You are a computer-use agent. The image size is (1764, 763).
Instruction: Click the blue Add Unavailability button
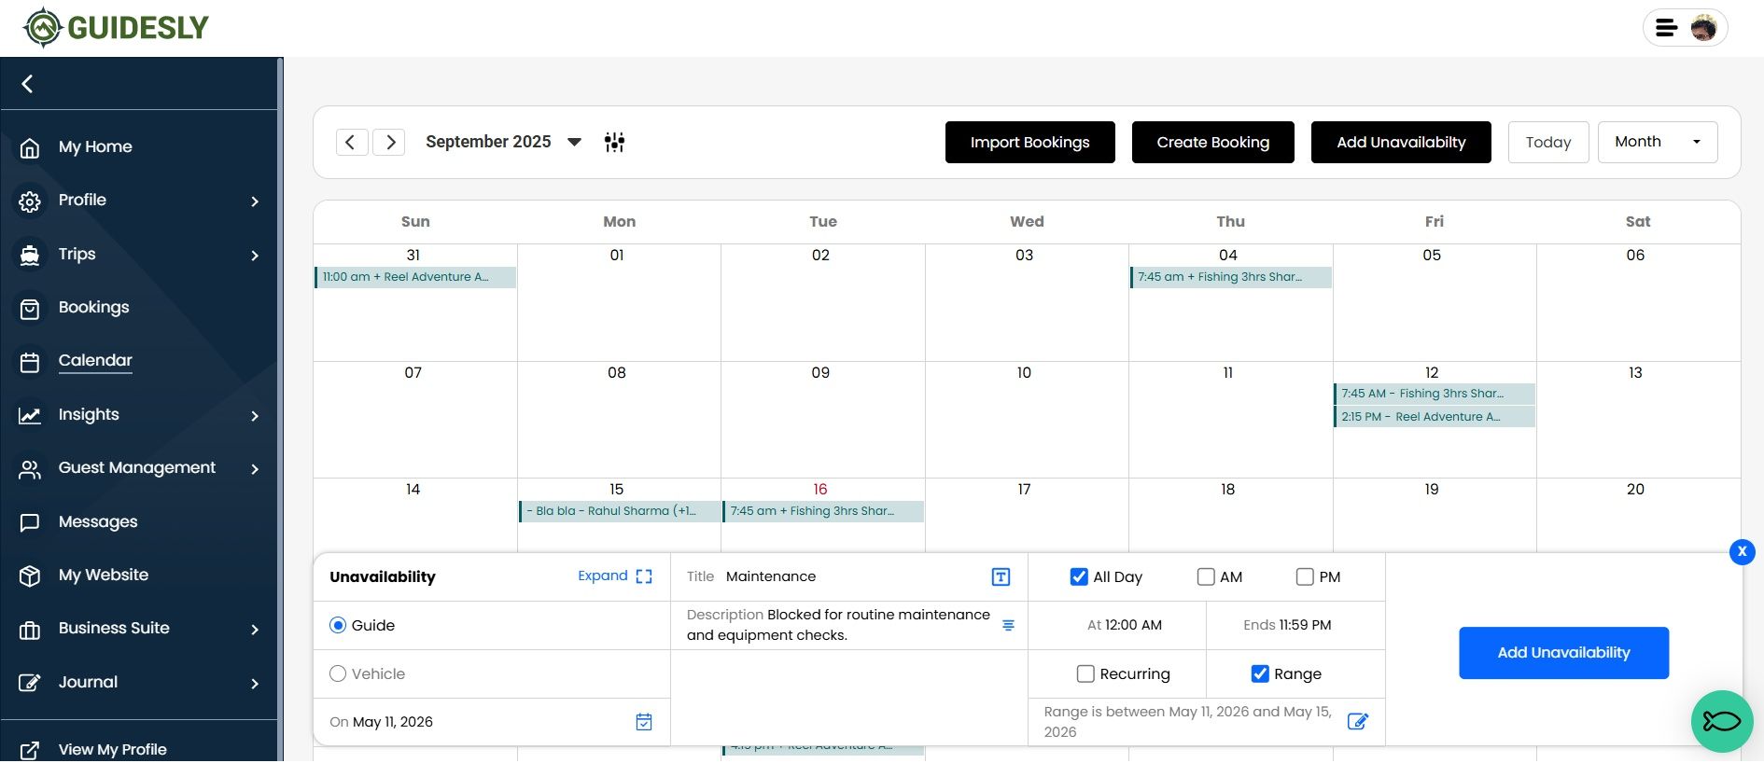click(x=1563, y=653)
